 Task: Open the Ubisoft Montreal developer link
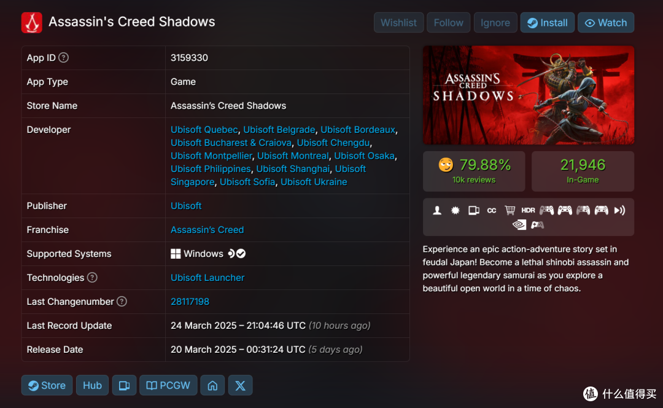pos(293,155)
